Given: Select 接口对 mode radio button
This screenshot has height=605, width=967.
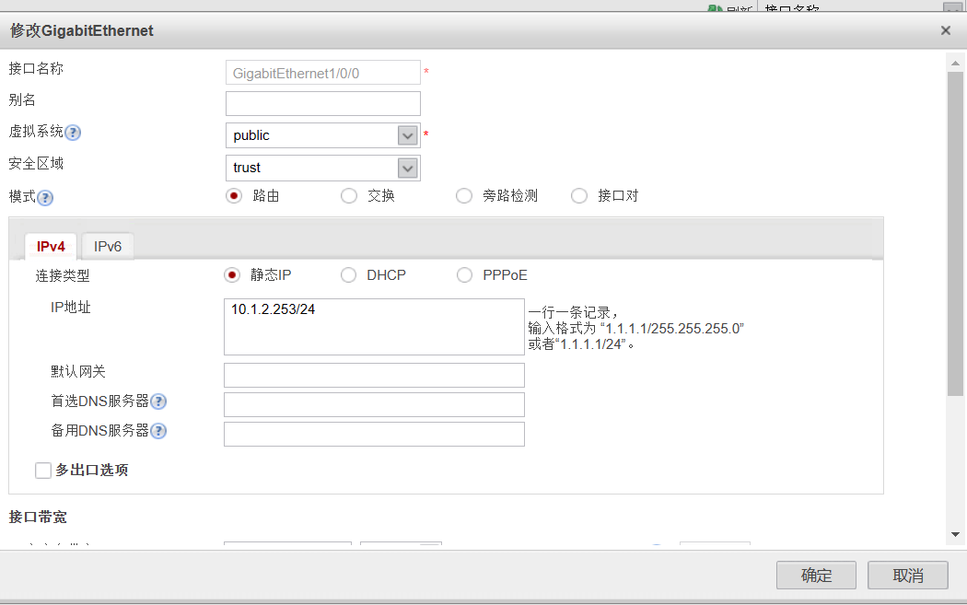Looking at the screenshot, I should (x=579, y=196).
